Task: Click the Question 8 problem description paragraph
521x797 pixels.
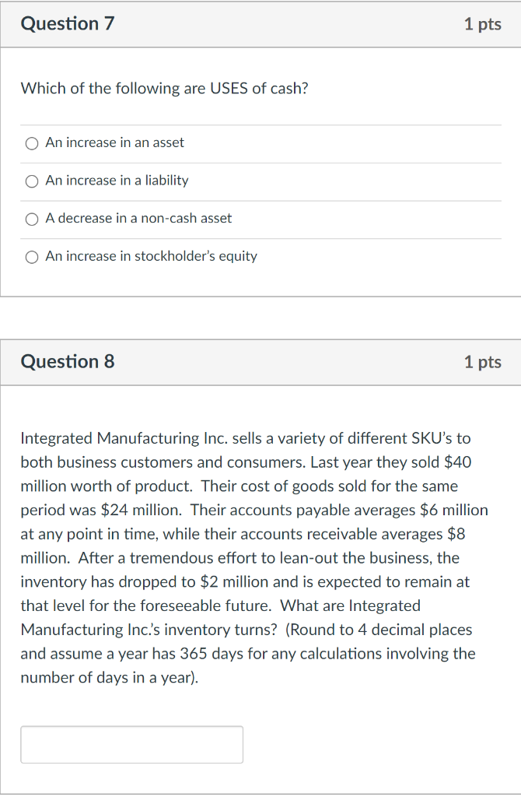Action: tap(257, 557)
